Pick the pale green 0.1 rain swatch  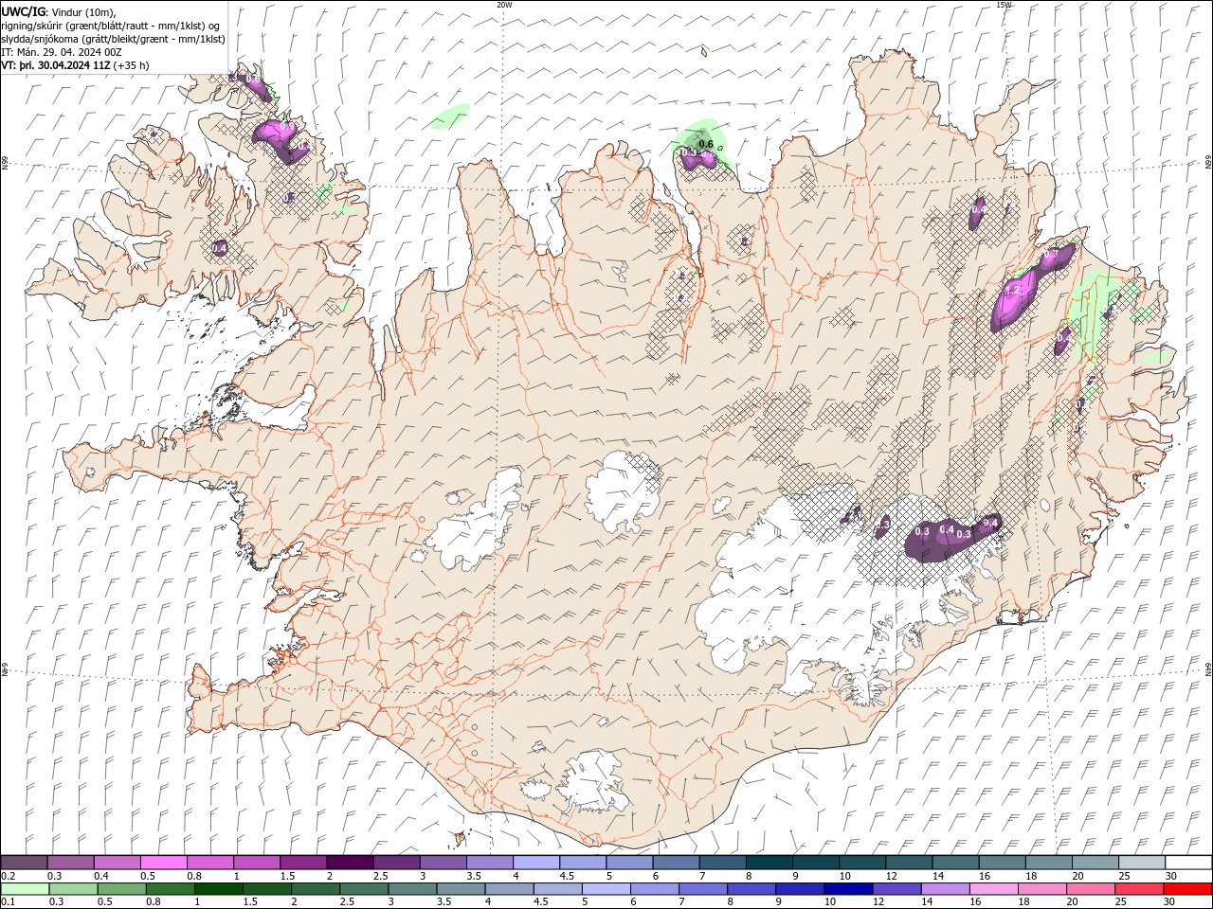coord(26,889)
